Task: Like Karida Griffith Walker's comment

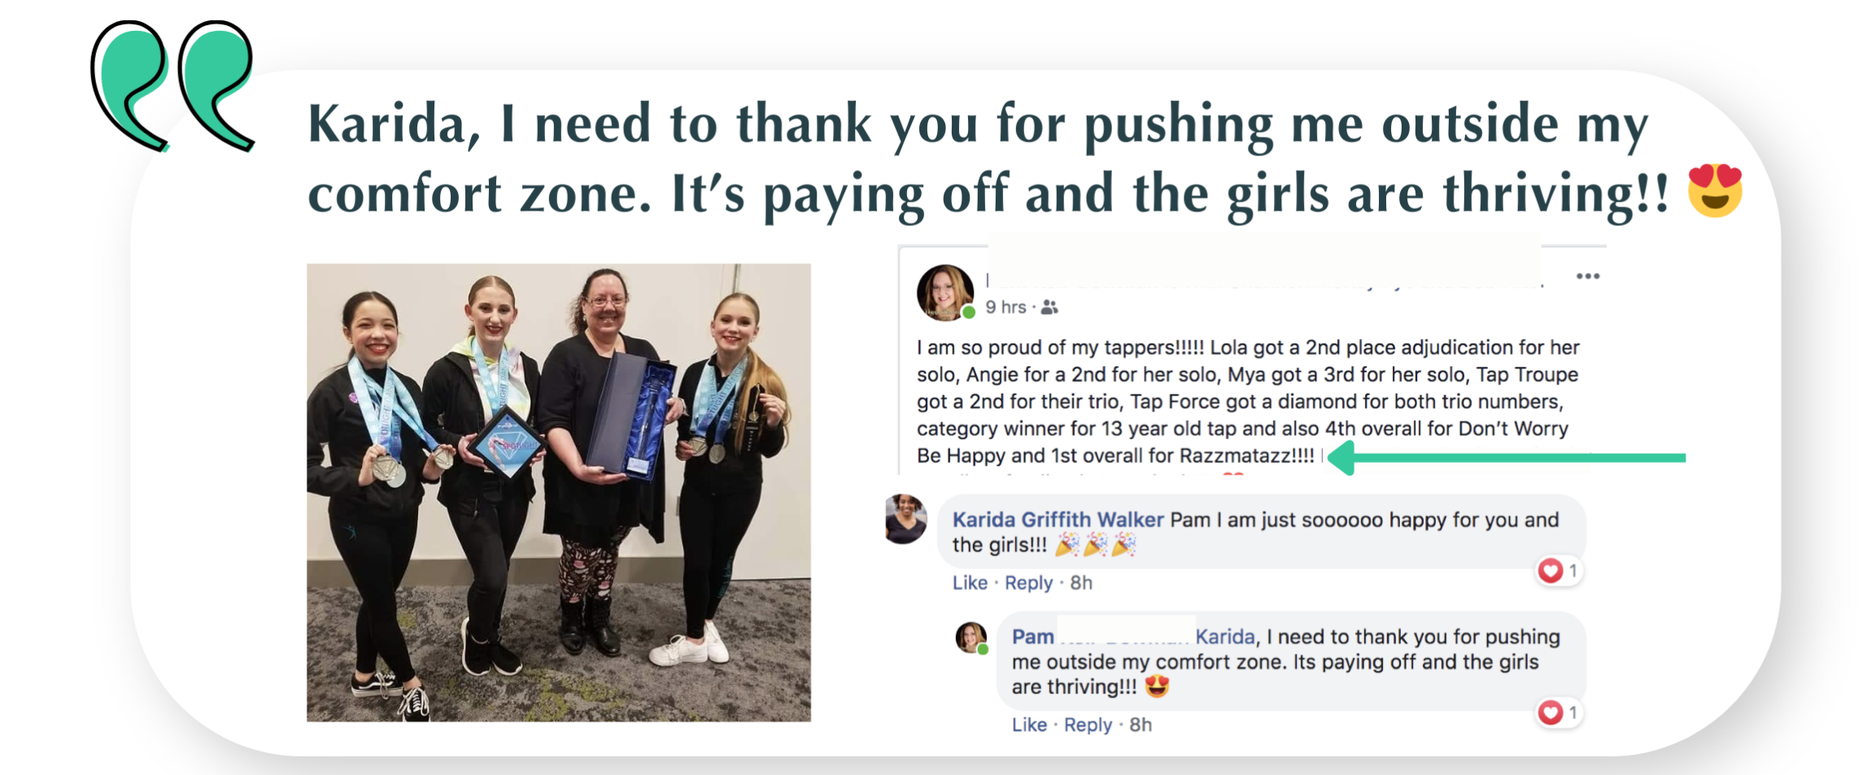Action: tap(970, 583)
